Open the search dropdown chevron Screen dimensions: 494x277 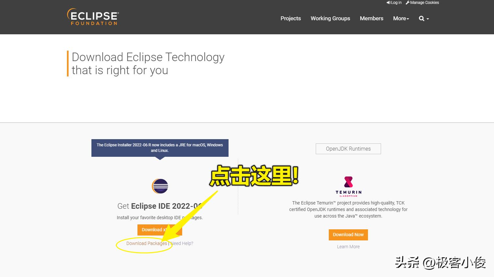(428, 20)
